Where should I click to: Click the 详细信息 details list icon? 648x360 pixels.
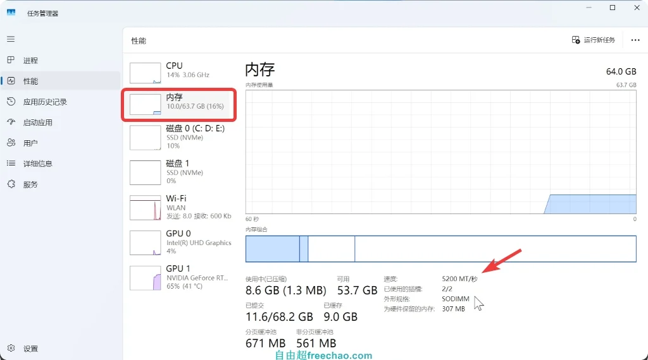[x=11, y=164]
